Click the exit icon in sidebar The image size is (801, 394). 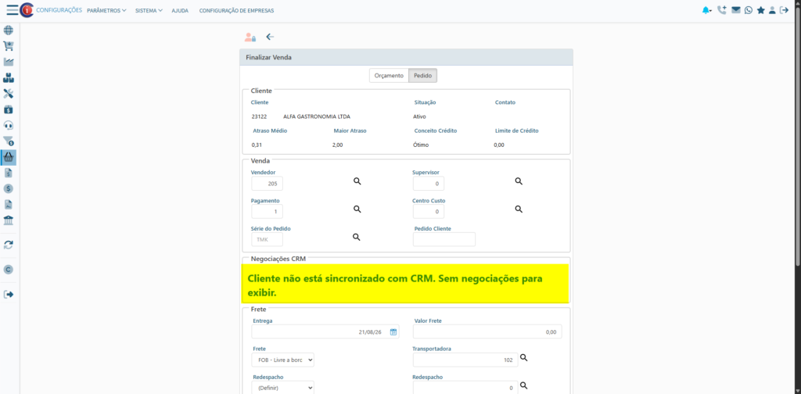pyautogui.click(x=9, y=295)
